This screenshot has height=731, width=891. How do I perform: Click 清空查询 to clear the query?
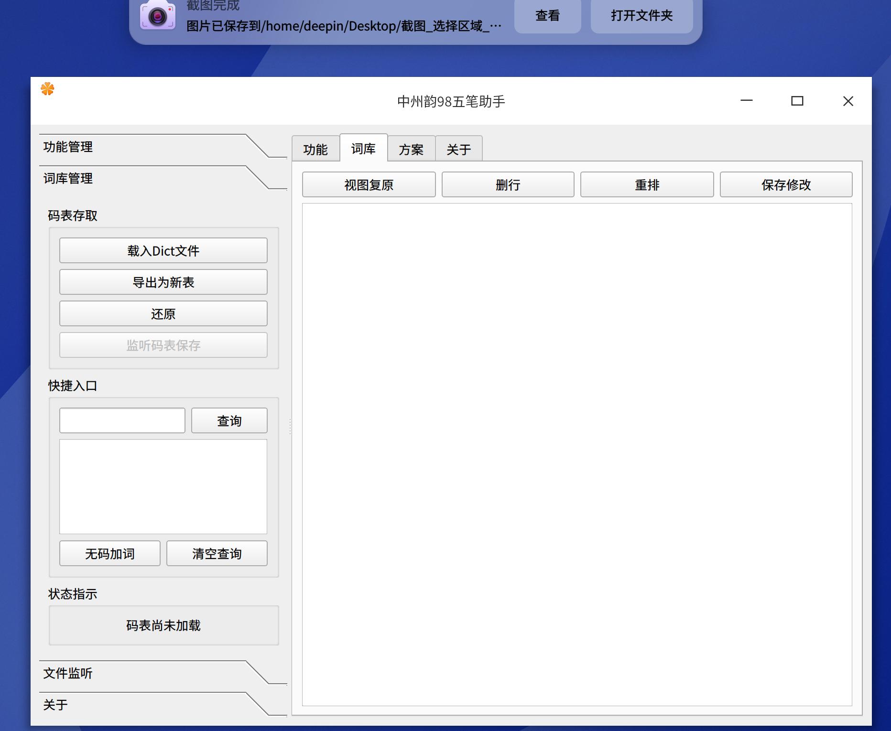click(217, 553)
